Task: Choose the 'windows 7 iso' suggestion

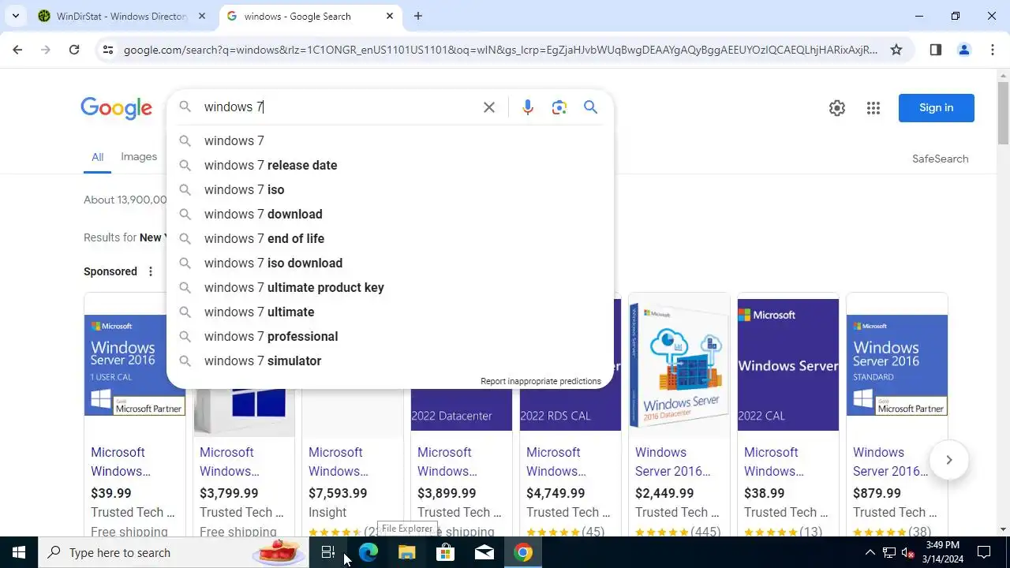Action: 391,189
